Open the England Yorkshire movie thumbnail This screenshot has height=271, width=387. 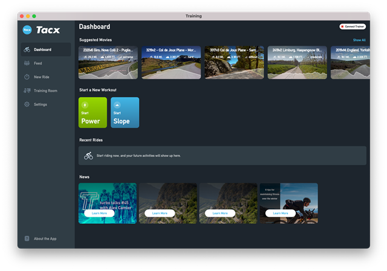[x=350, y=63]
